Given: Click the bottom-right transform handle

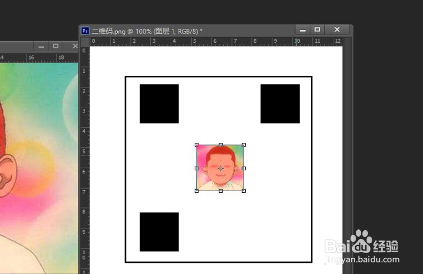Looking at the screenshot, I should click(244, 191).
